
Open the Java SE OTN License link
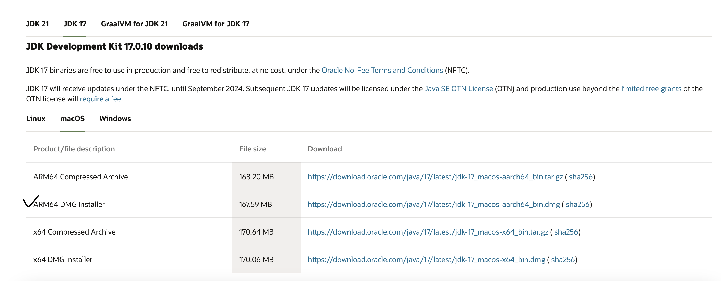point(459,89)
